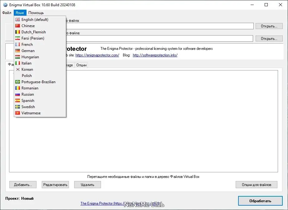Click the Chinese flag icon
The width and height of the screenshot is (288, 210).
(18, 26)
